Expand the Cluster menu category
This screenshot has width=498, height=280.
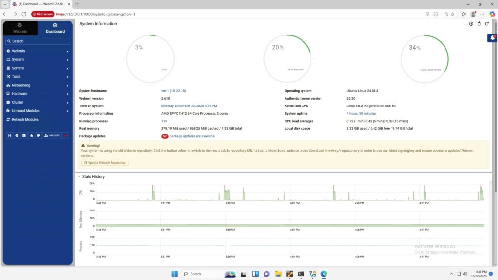(x=37, y=102)
